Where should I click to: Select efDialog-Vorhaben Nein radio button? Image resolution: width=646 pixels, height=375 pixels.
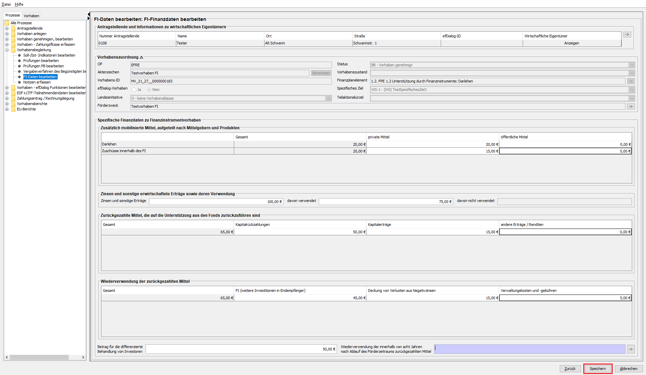(x=149, y=90)
